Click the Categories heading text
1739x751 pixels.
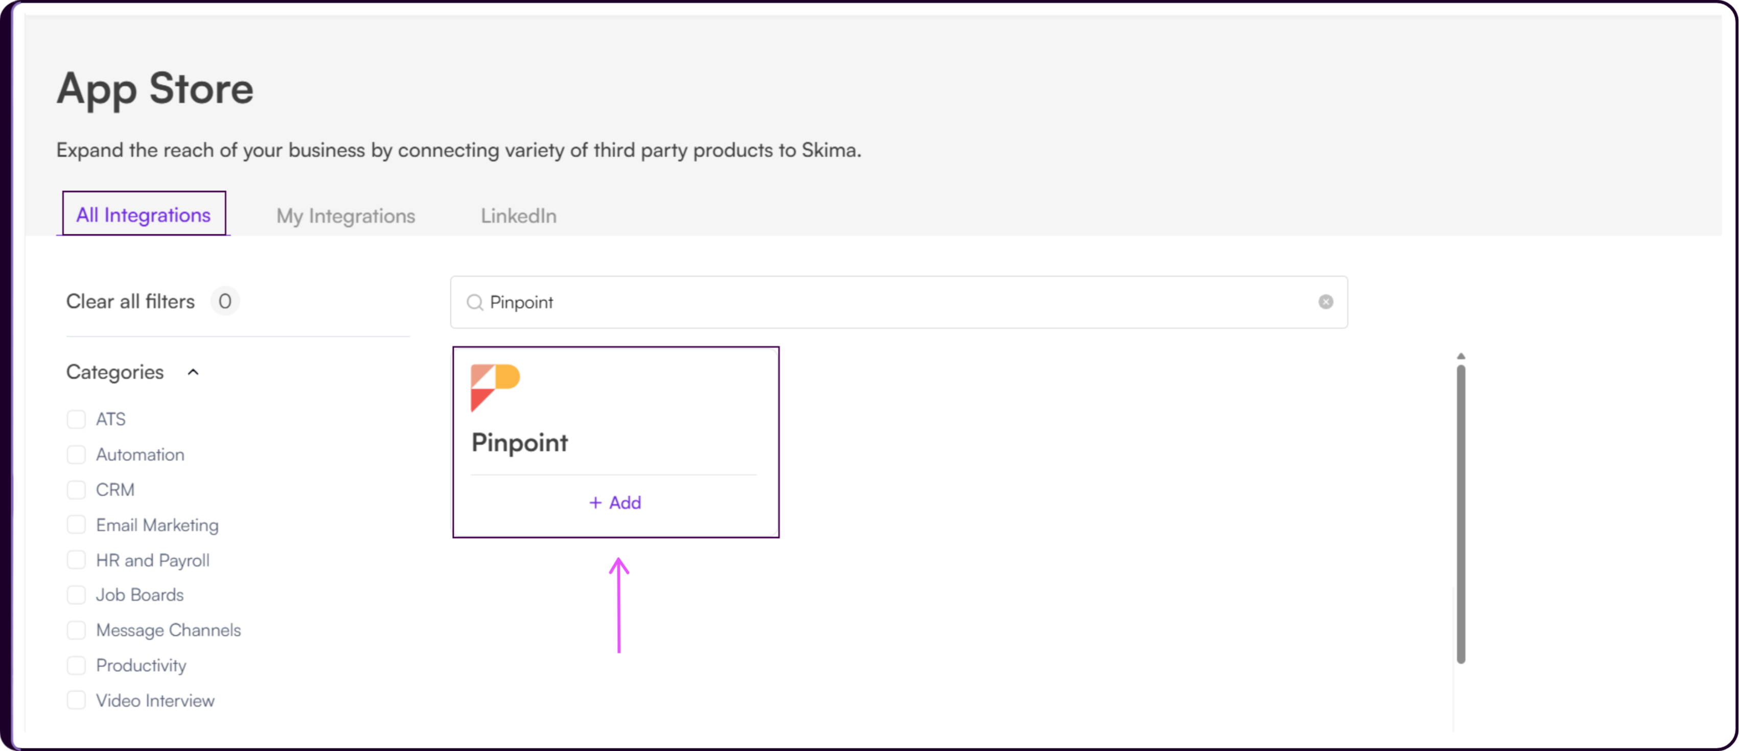pyautogui.click(x=115, y=372)
